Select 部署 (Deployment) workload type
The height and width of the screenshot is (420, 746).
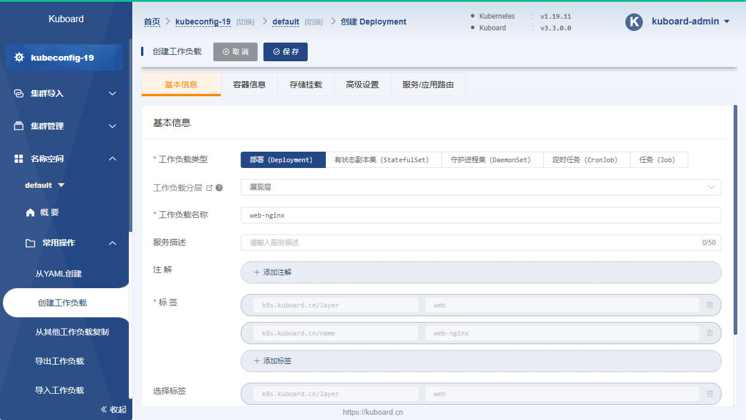pos(283,160)
